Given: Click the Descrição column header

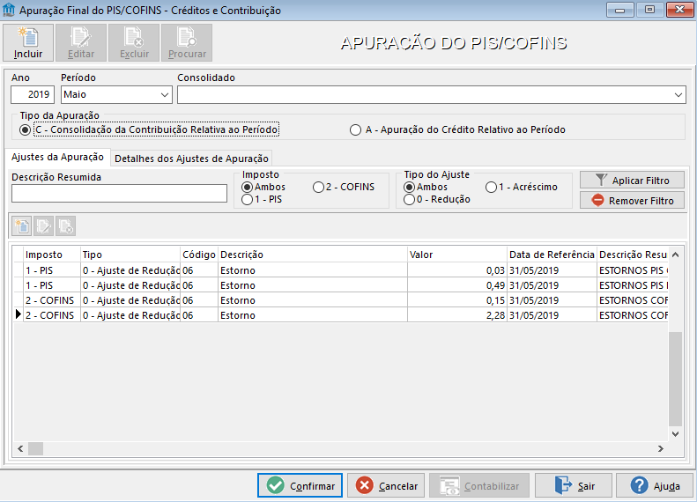Looking at the screenshot, I should coord(313,255).
